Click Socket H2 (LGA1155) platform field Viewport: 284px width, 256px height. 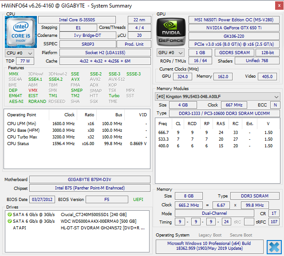click(x=105, y=53)
